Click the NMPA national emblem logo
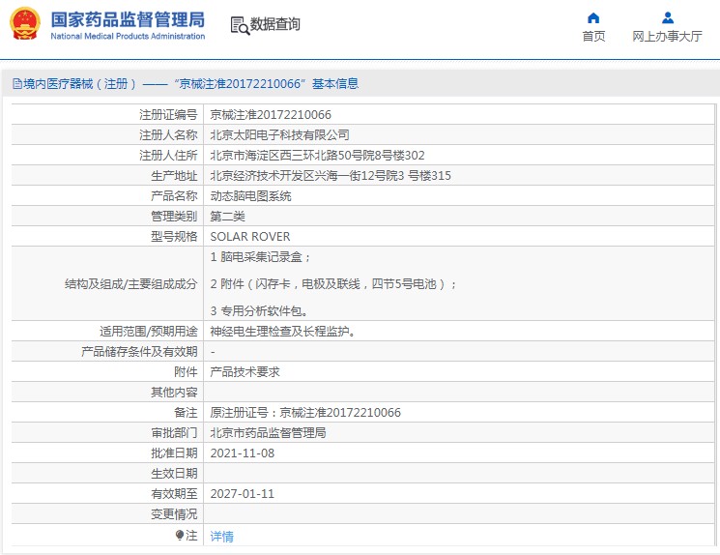This screenshot has height=555, width=720. click(25, 24)
